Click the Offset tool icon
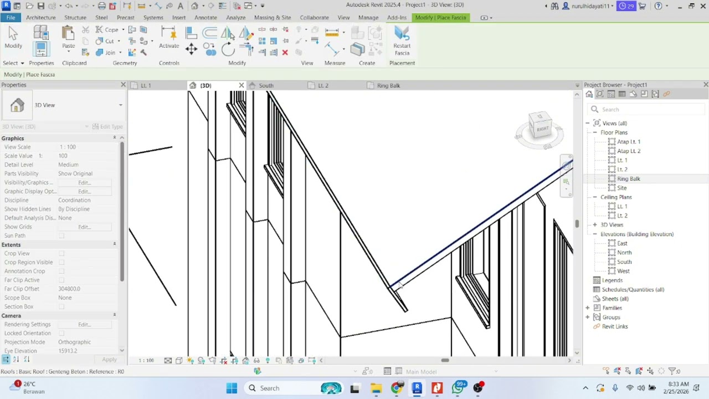This screenshot has width=709, height=399. 210,33
